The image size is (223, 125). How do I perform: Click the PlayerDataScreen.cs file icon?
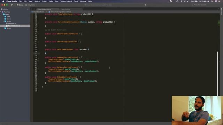[x=7, y=26]
